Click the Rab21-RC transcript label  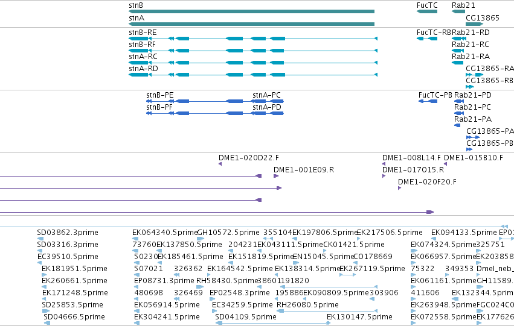[471, 45]
